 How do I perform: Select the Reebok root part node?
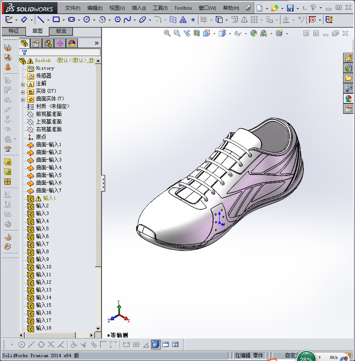pyautogui.click(x=43, y=61)
